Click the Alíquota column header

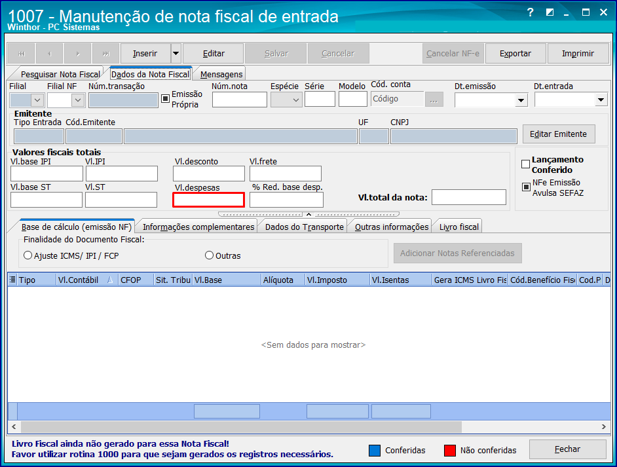[x=283, y=280]
